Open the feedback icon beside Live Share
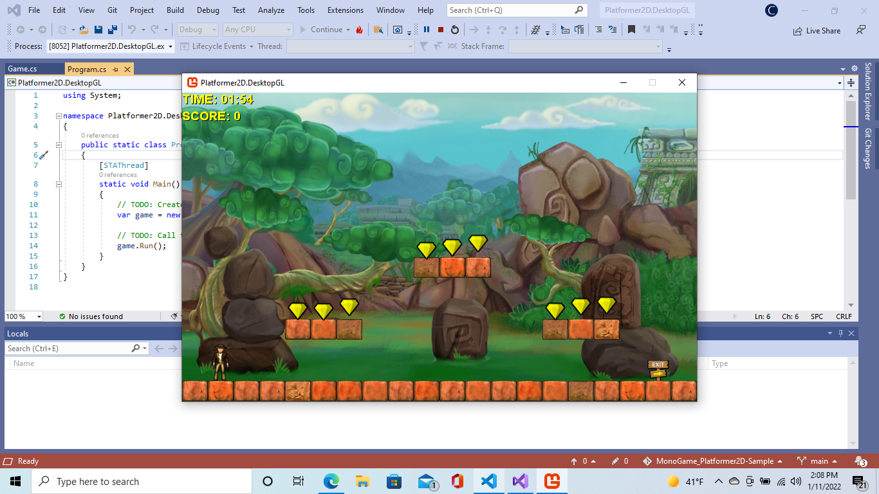 point(860,30)
